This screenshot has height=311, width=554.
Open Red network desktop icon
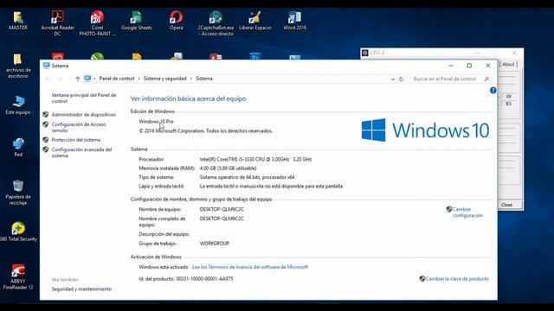(x=18, y=148)
